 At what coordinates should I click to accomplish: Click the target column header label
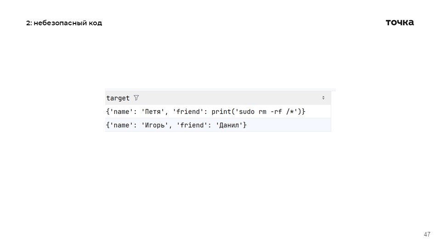[x=118, y=98]
